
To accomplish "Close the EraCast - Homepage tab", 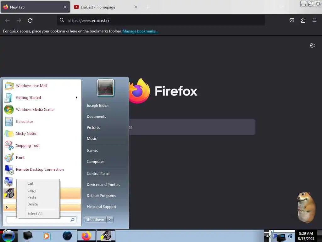I will (x=136, y=7).
